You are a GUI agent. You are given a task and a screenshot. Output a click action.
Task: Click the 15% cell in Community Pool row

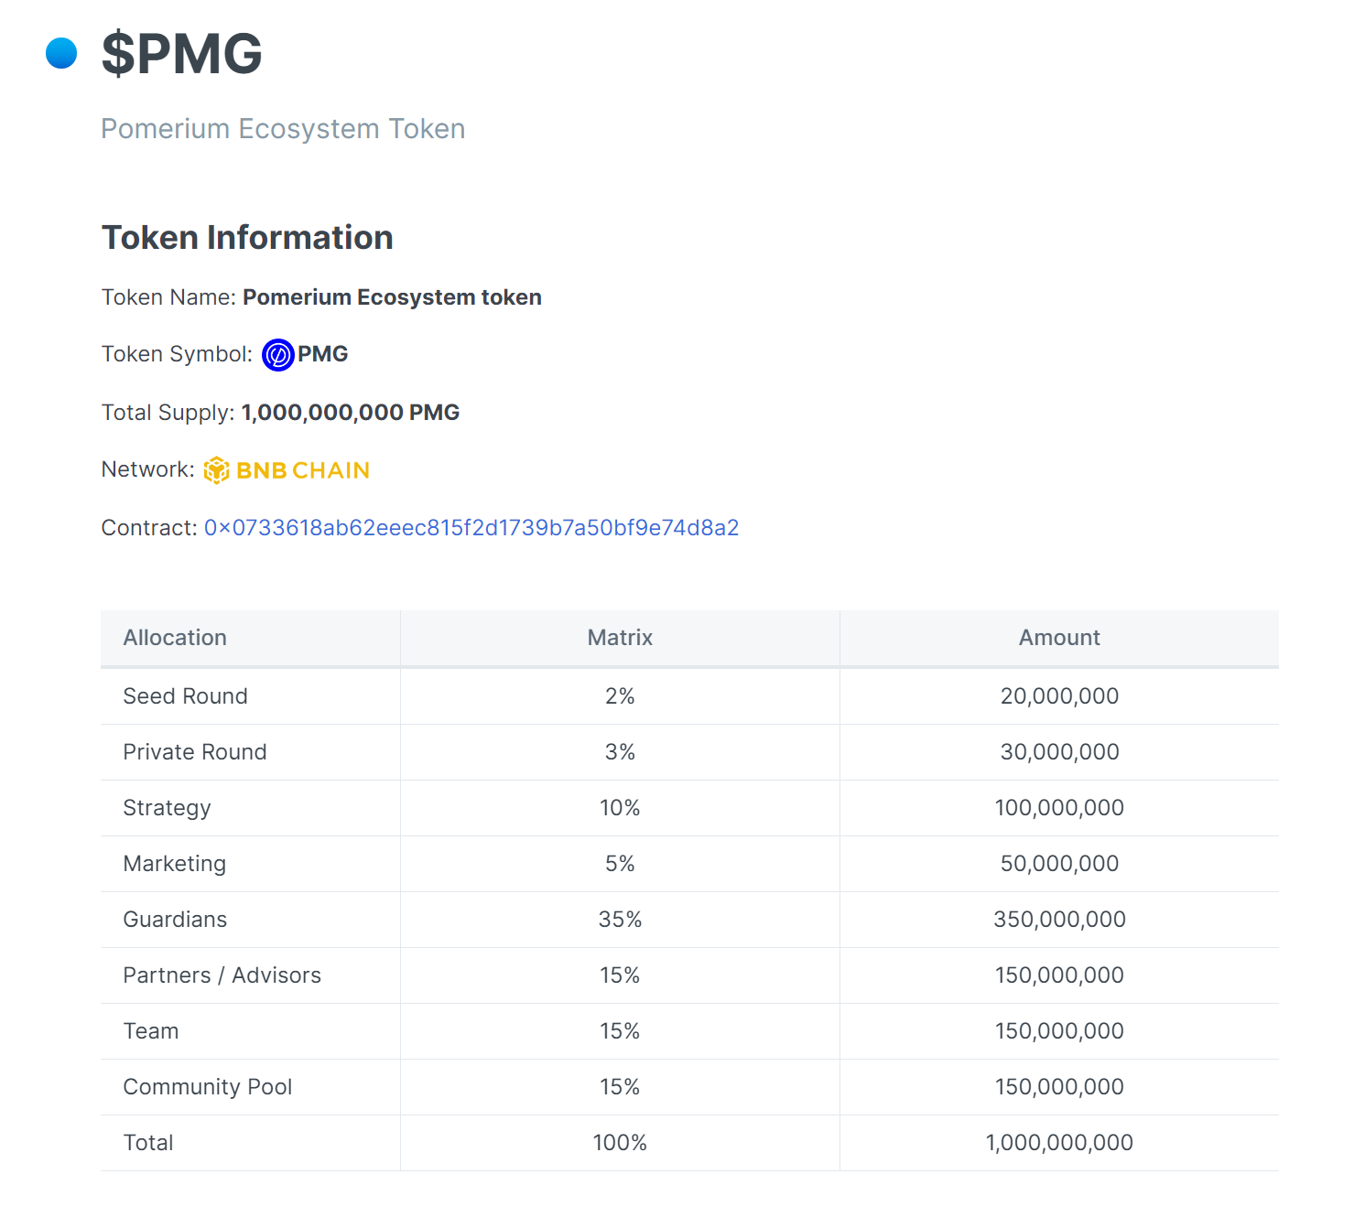620,1087
